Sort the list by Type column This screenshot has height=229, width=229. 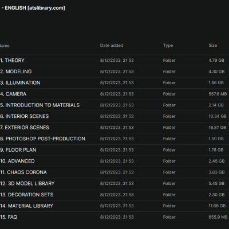(168, 45)
